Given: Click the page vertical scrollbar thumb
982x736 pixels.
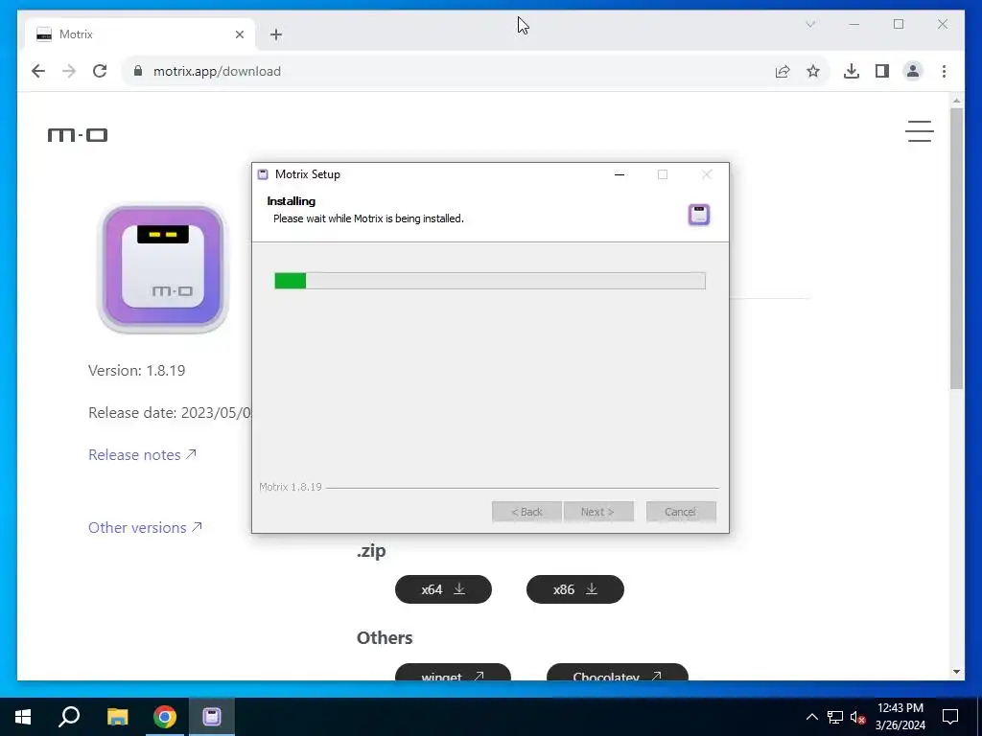Looking at the screenshot, I should [x=956, y=247].
